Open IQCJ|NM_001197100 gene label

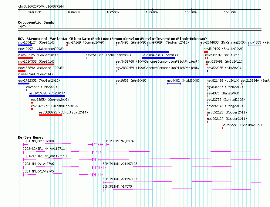[39, 141]
